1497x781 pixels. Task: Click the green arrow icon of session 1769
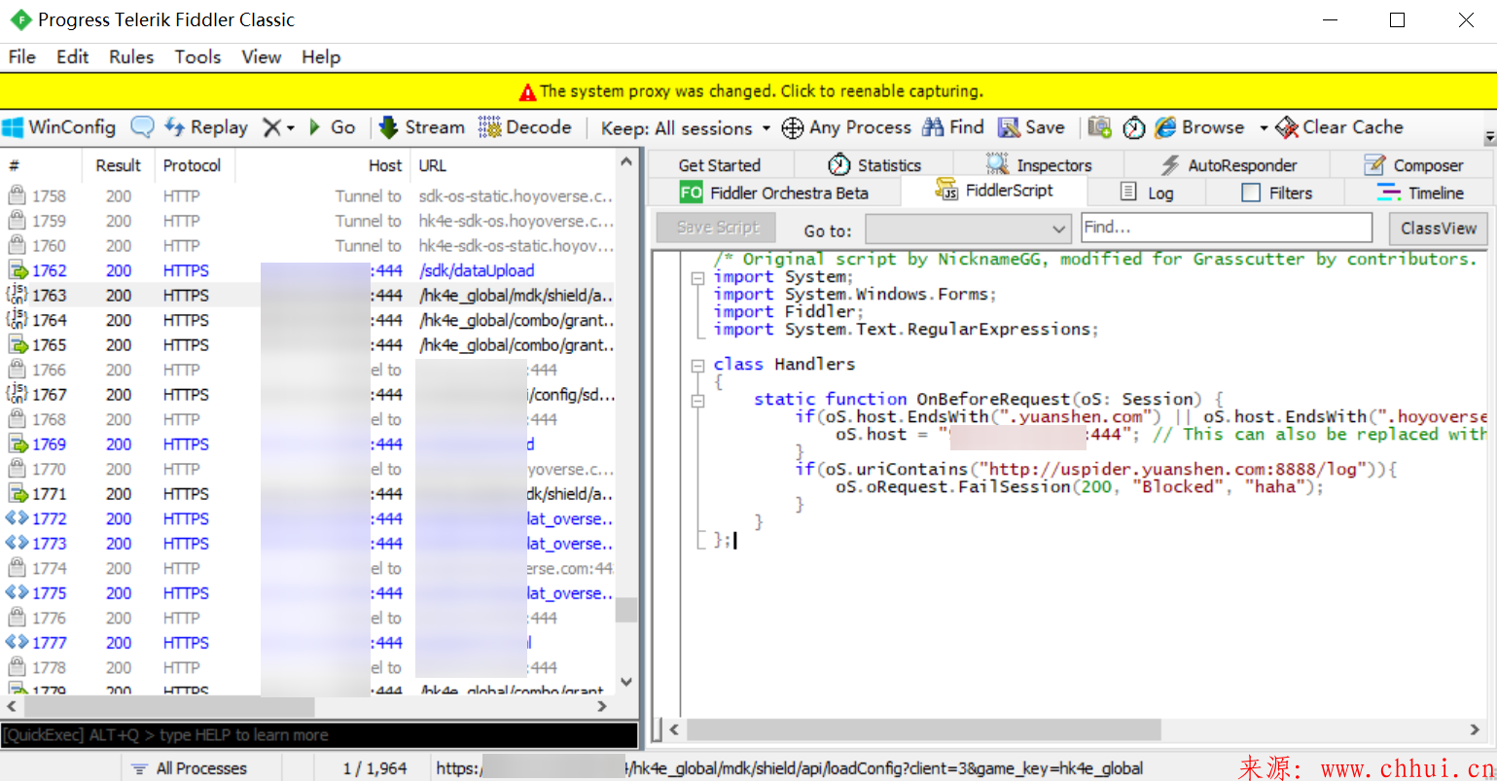(18, 444)
